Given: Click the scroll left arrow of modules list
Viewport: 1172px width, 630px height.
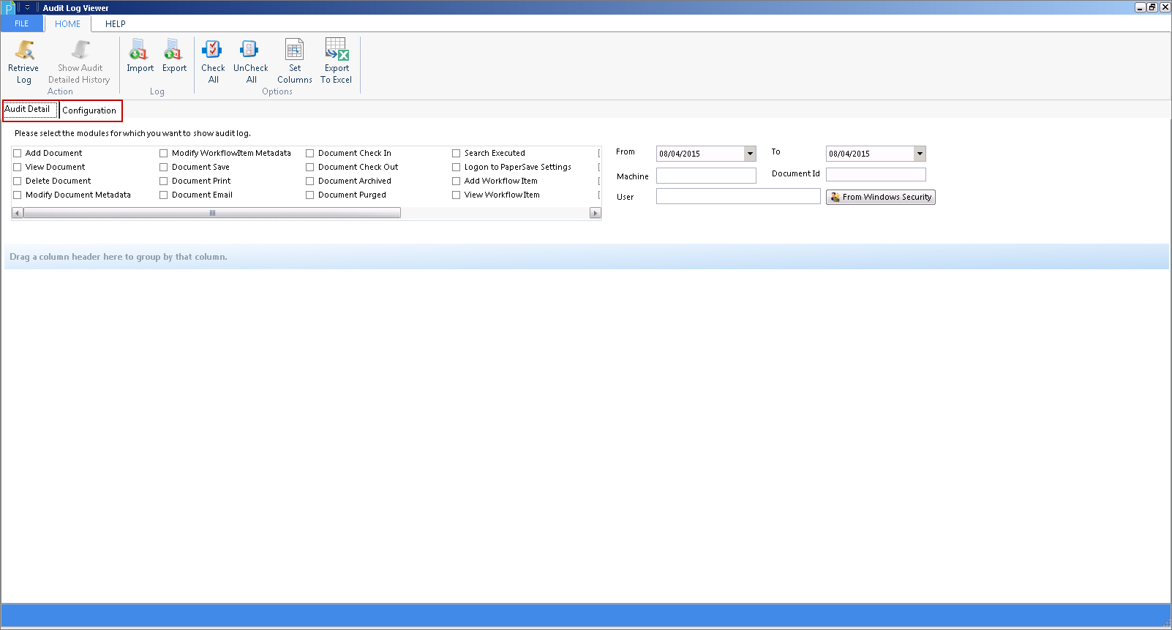Looking at the screenshot, I should coord(18,213).
